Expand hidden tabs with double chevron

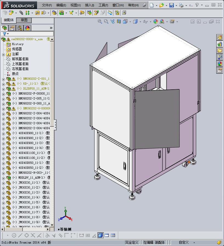(51, 28)
